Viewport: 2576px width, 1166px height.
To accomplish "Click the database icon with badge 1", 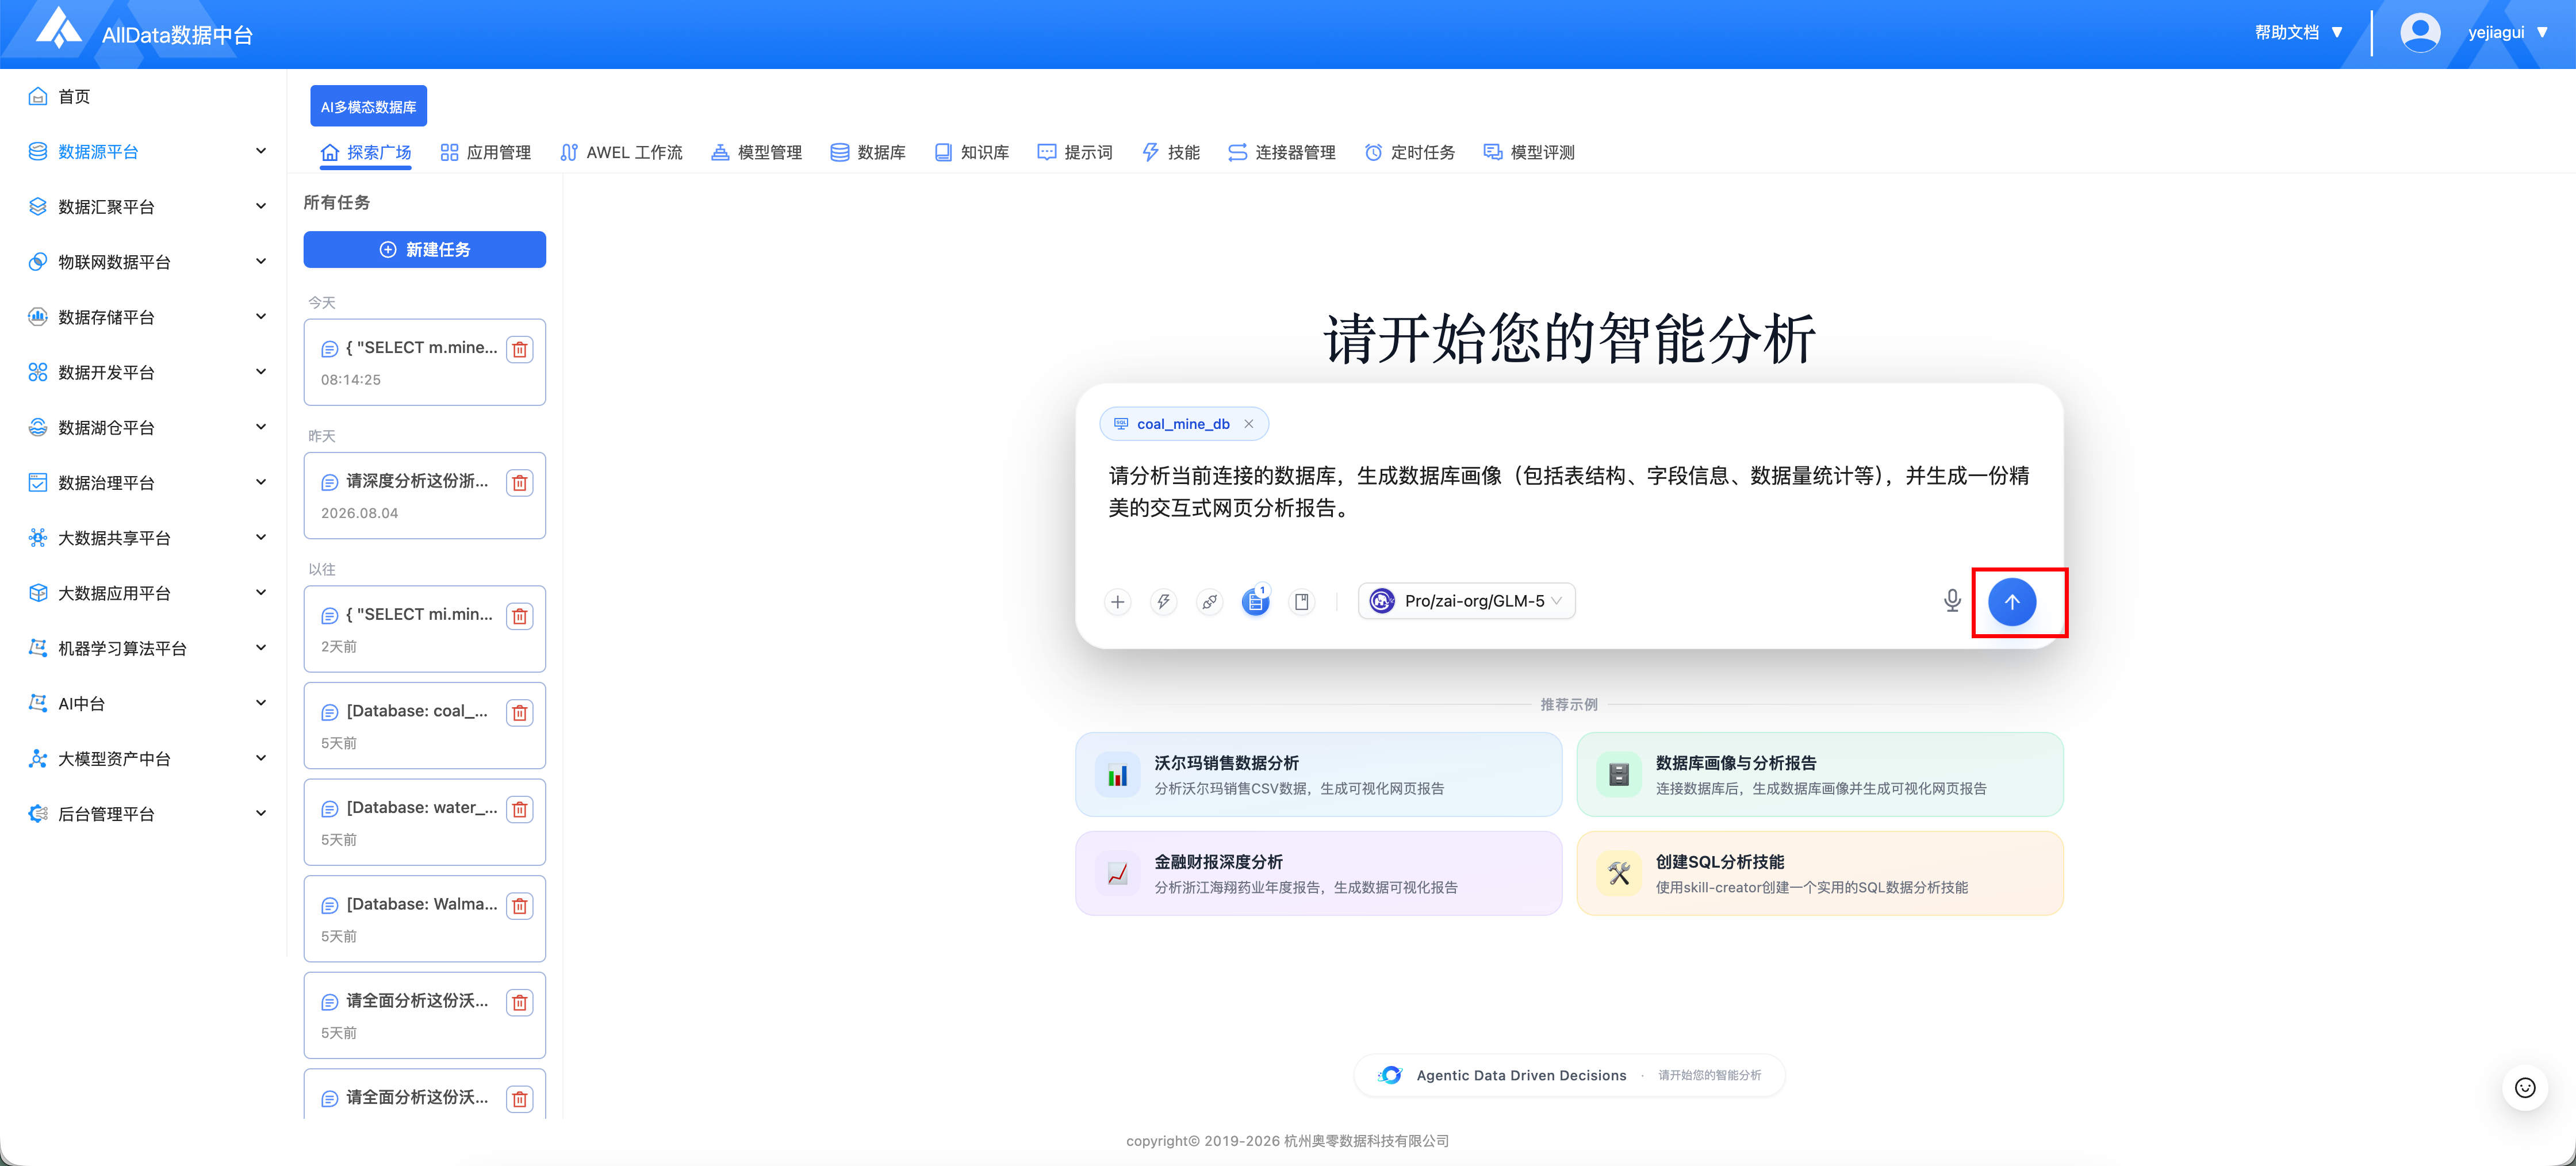I will pyautogui.click(x=1256, y=602).
